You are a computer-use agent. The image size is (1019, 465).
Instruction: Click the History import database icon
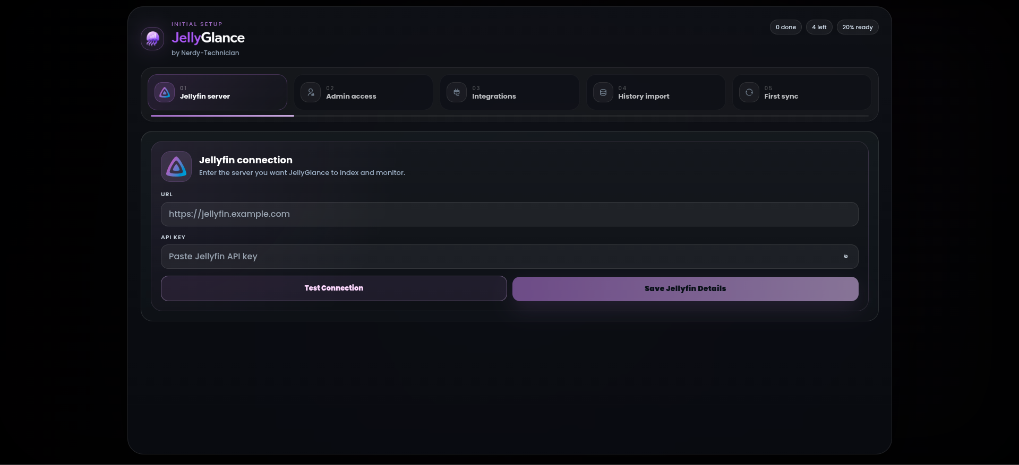[x=603, y=92]
